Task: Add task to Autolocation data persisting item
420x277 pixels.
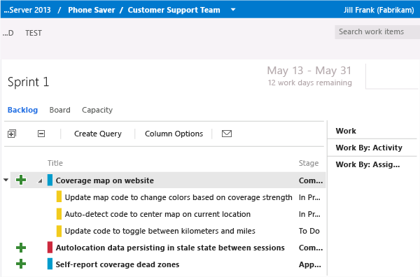Action: tap(21, 248)
